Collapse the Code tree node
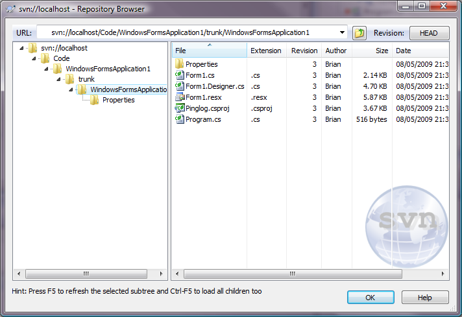 (x=34, y=58)
